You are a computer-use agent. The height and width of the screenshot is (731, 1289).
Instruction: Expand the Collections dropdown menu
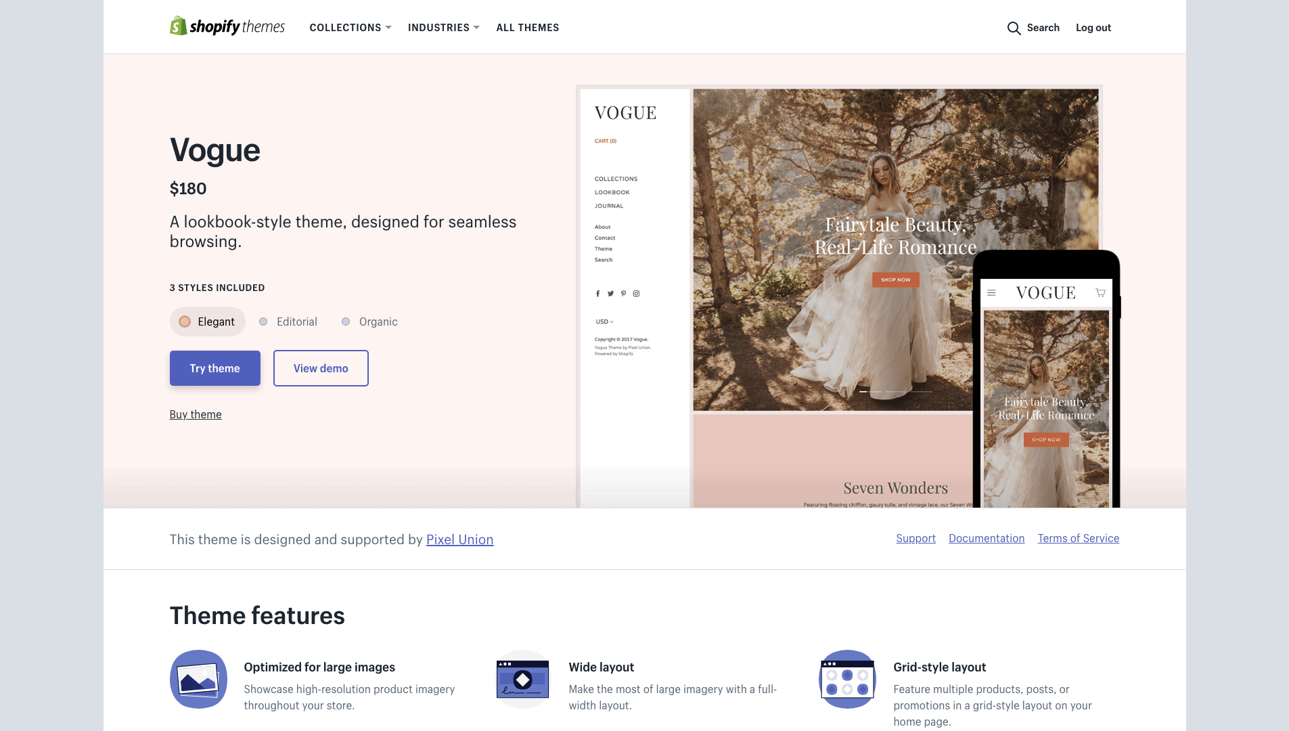tap(350, 28)
